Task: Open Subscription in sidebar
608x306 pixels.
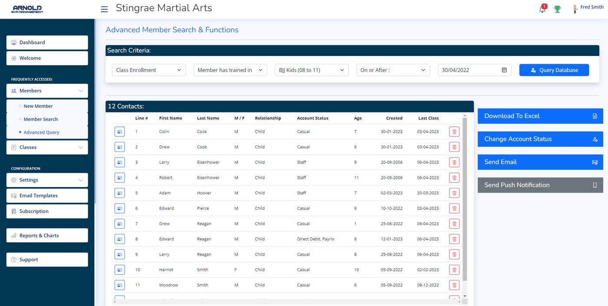Action: click(x=47, y=211)
